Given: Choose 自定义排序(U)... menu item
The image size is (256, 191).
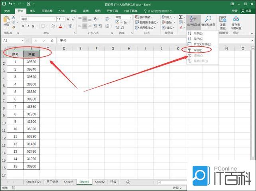Looking at the screenshot, I should click(203, 44).
